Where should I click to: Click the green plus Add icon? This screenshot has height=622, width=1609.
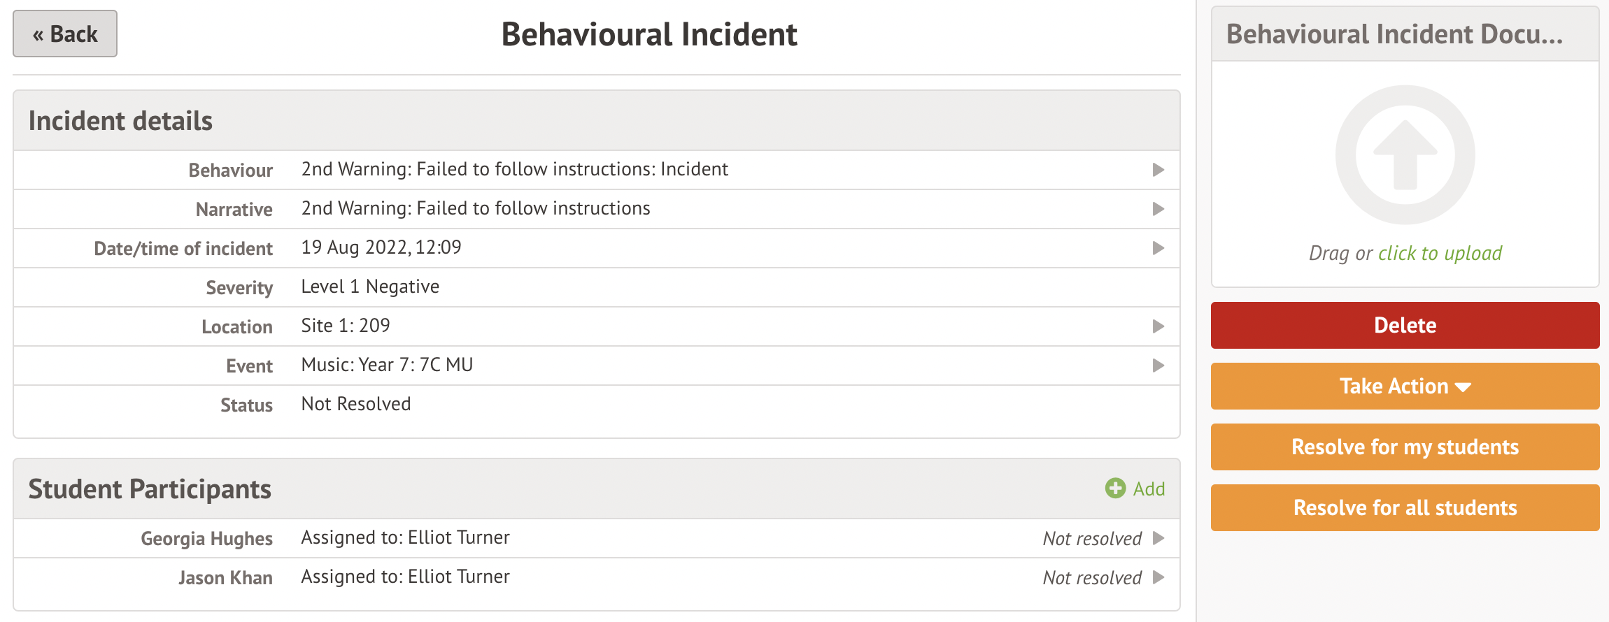point(1115,489)
